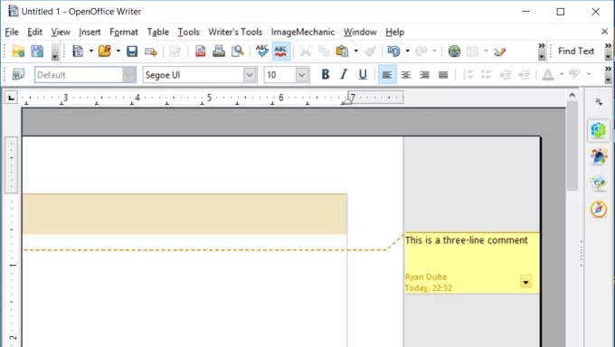
Task: Export directly as PDF icon
Action: (x=201, y=52)
